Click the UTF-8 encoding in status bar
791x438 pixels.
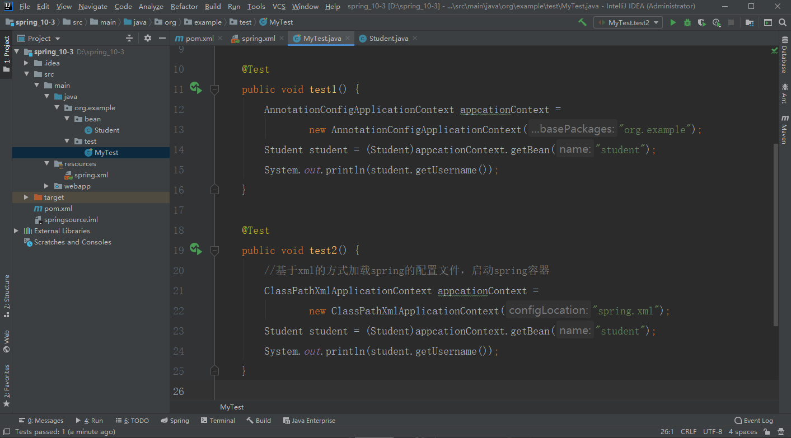pyautogui.click(x=713, y=432)
